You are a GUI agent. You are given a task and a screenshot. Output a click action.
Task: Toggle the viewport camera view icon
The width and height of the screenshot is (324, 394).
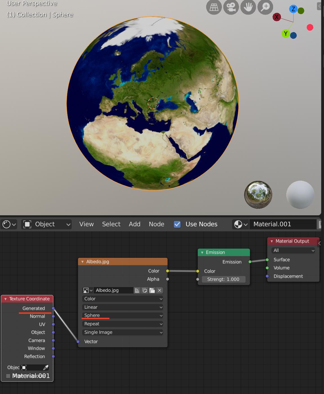click(x=231, y=7)
